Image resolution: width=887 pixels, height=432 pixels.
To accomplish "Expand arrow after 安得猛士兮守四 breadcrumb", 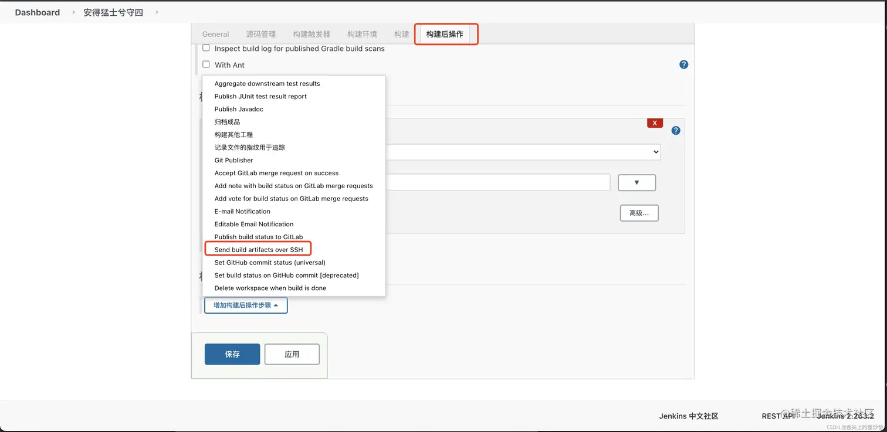I will [157, 12].
